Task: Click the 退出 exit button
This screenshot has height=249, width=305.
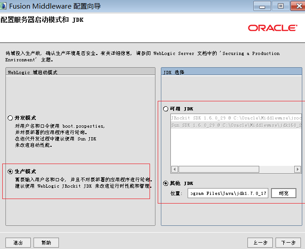Action: pos(18,243)
